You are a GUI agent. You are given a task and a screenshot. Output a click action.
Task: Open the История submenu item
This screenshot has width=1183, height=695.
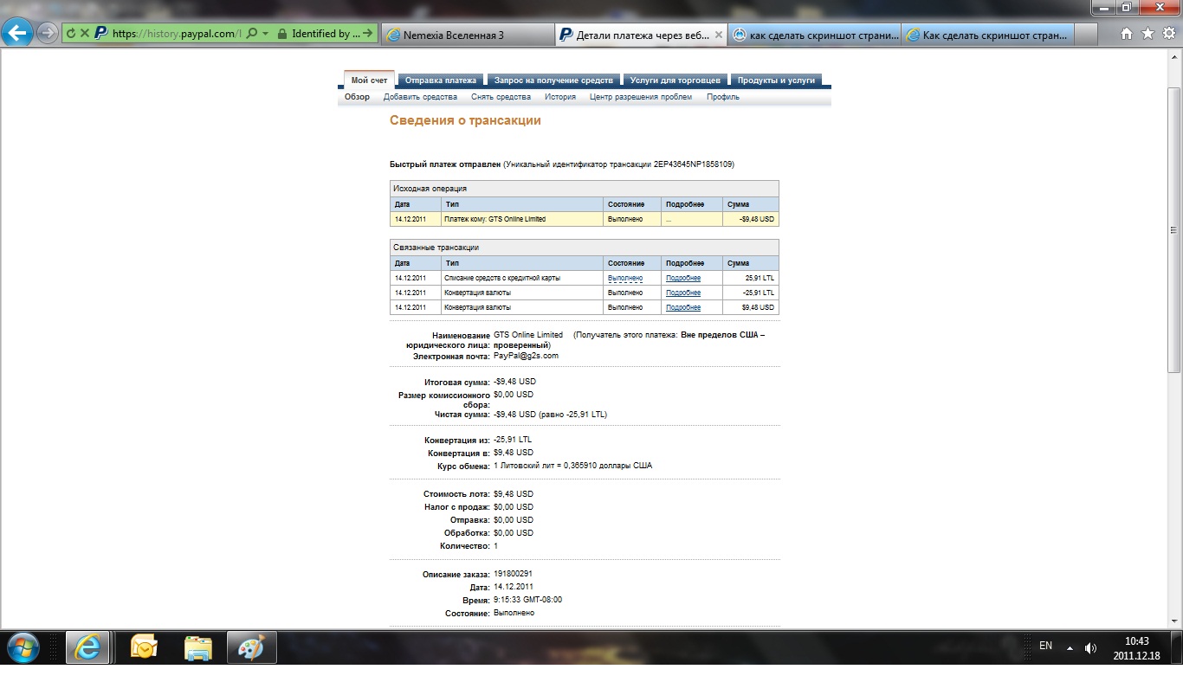[560, 97]
